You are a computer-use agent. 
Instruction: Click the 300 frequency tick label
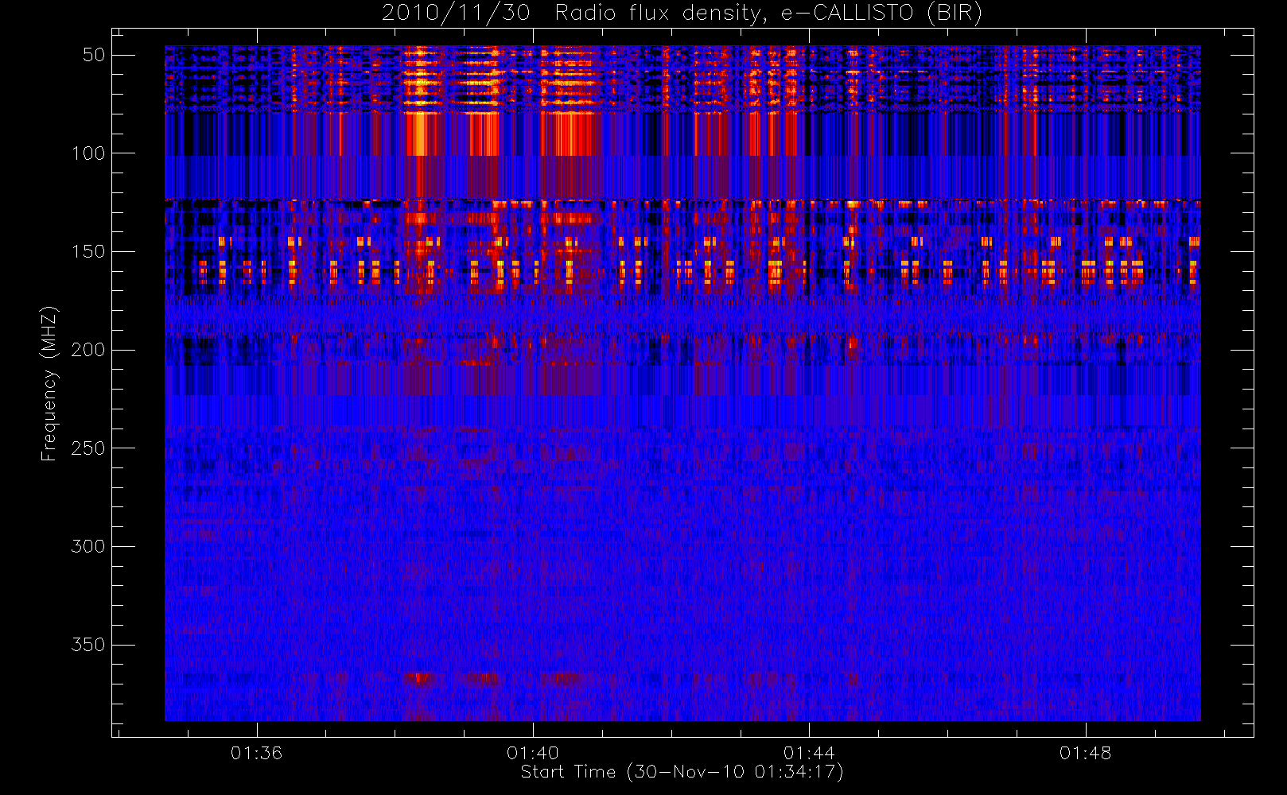88,547
